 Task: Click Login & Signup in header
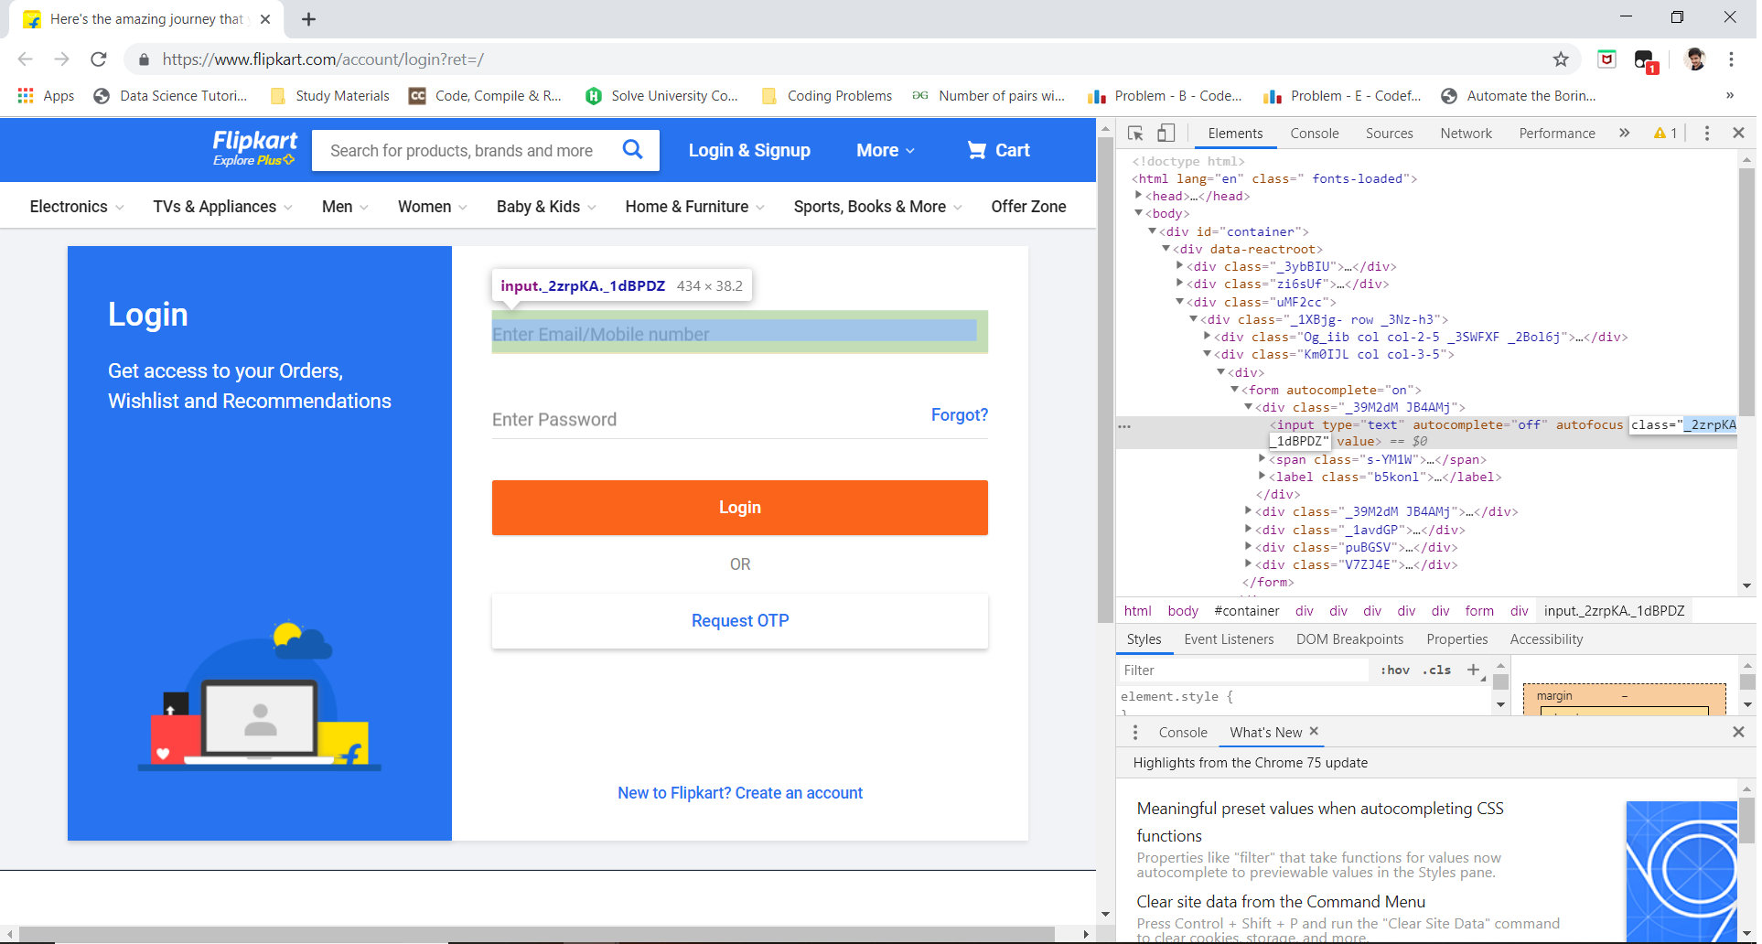click(x=749, y=150)
